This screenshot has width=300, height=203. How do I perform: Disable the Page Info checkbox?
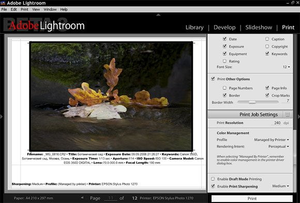(x=267, y=88)
